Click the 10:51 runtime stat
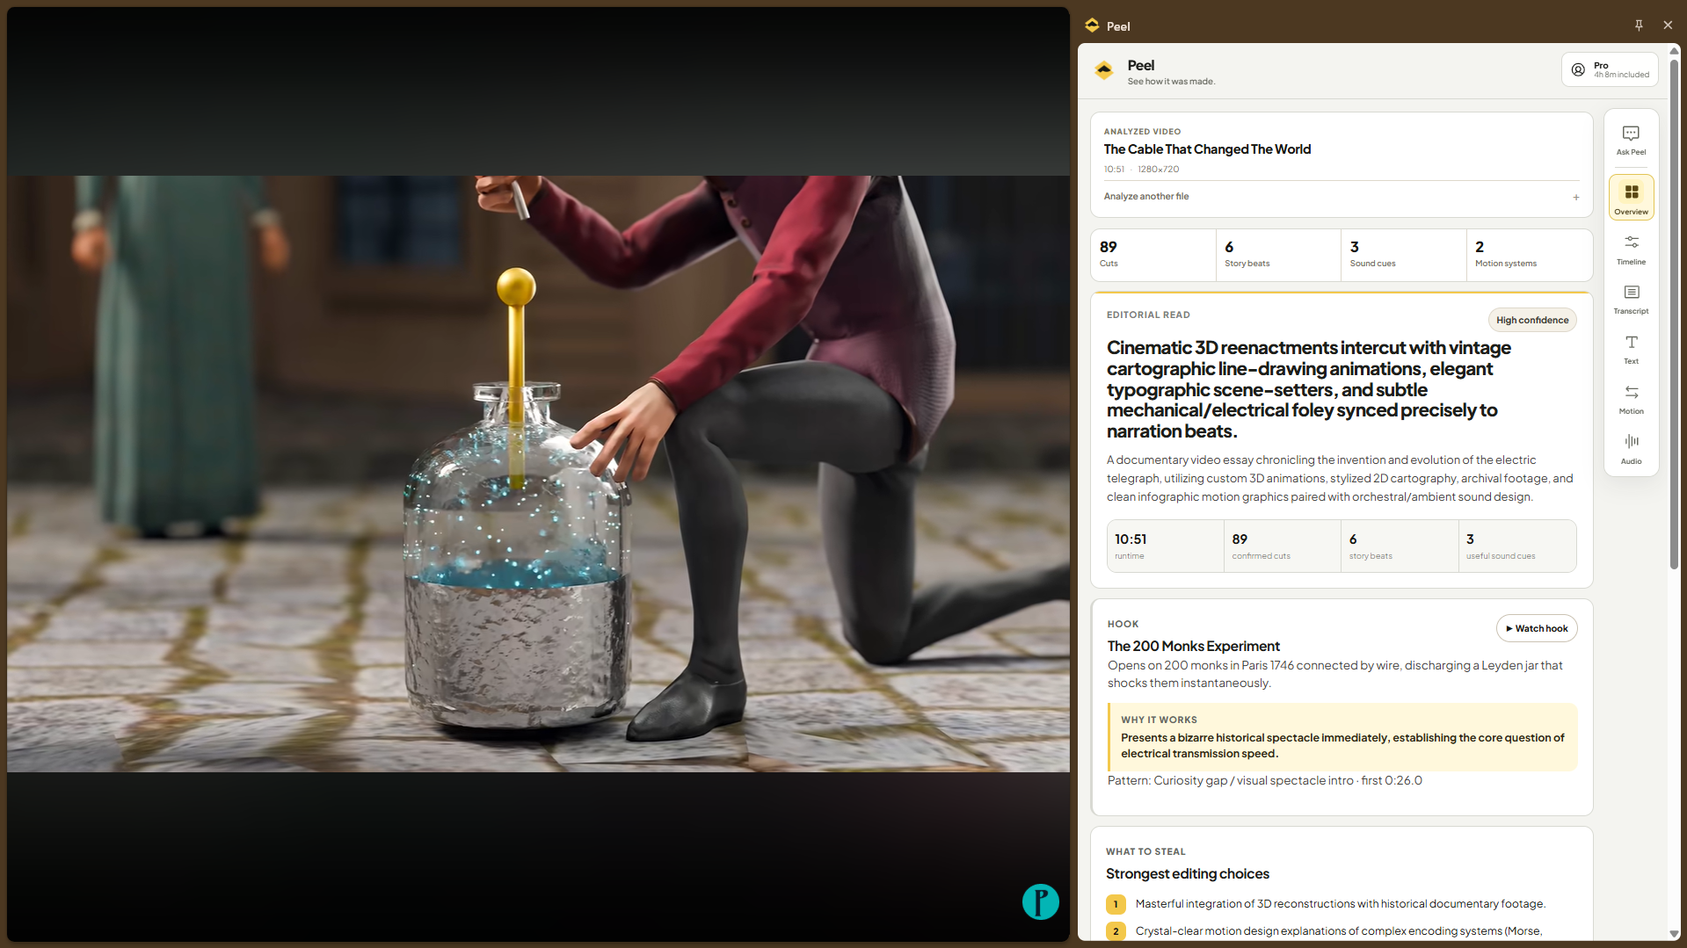1687x948 pixels. click(x=1165, y=546)
